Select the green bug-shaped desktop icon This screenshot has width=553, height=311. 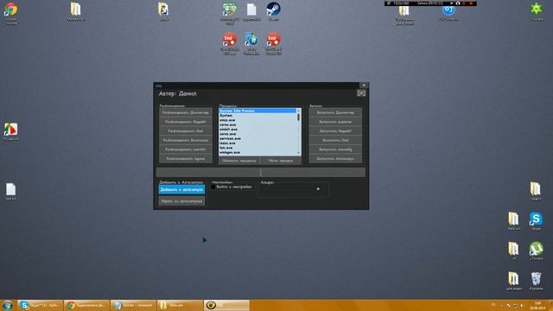[537, 11]
